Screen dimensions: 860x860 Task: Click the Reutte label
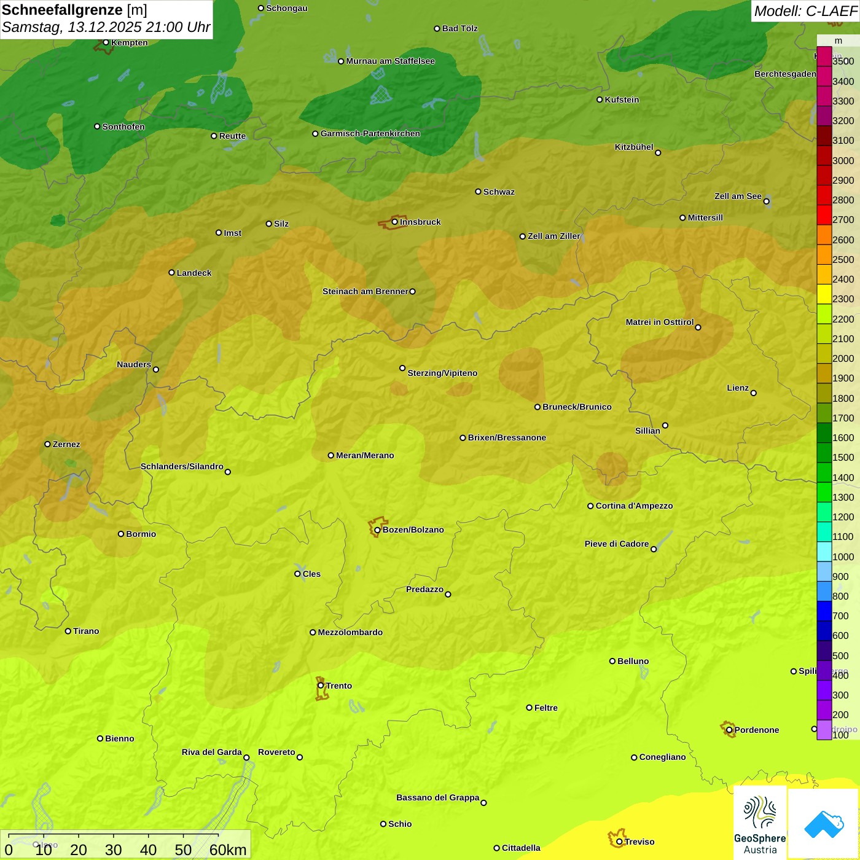coord(232,136)
